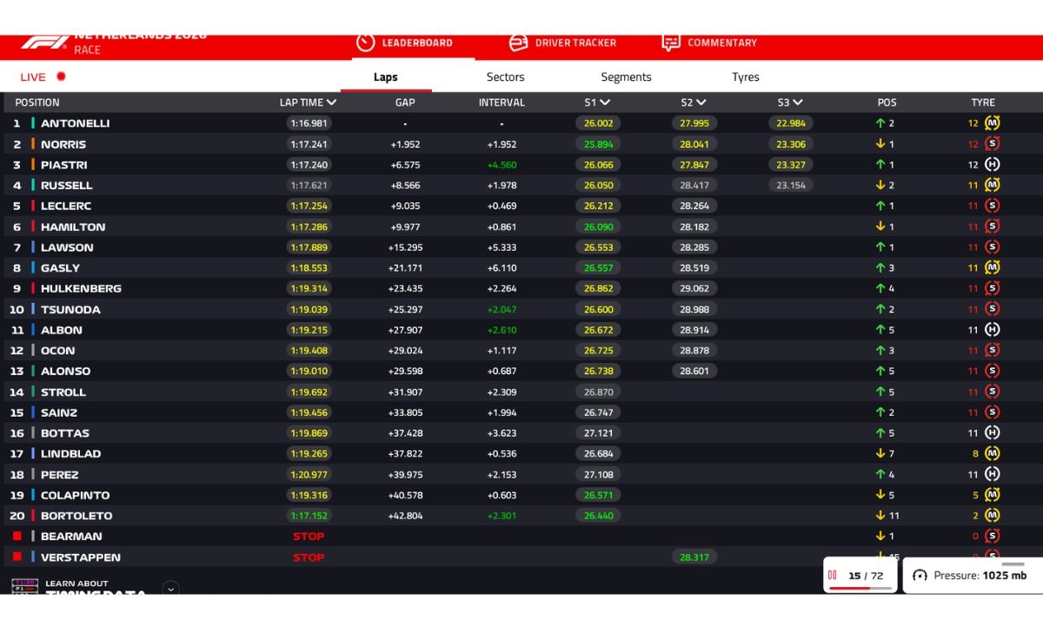Click the Pressure: 1025 mb readout
This screenshot has height=633, width=1043.
[x=980, y=576]
